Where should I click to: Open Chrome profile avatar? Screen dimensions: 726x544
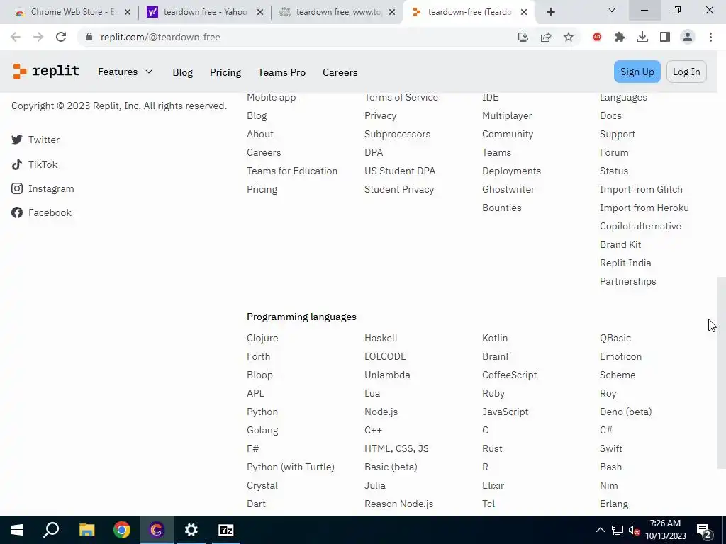tap(688, 37)
